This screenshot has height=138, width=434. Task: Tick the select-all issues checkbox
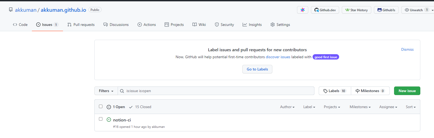coord(101,106)
